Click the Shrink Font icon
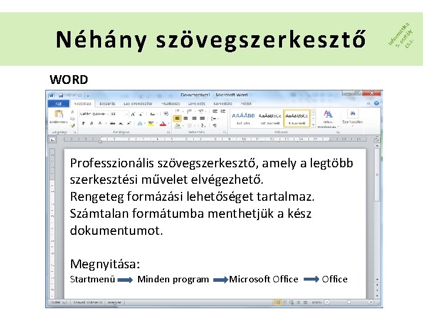 point(141,114)
